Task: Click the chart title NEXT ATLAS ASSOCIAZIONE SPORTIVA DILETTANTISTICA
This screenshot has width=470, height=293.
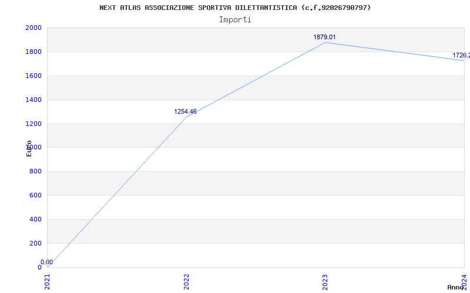Action: [x=235, y=8]
